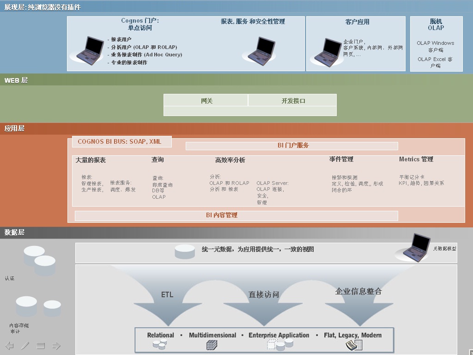Click the previous slide arrow icon

pyautogui.click(x=10, y=346)
